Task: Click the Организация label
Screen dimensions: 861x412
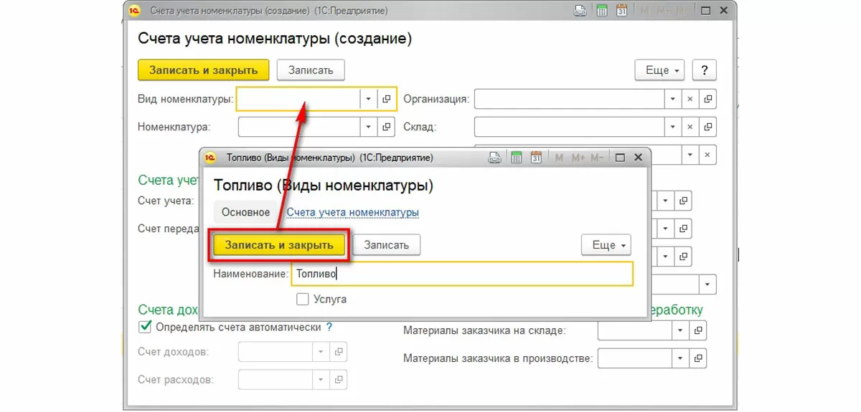Action: 436,100
